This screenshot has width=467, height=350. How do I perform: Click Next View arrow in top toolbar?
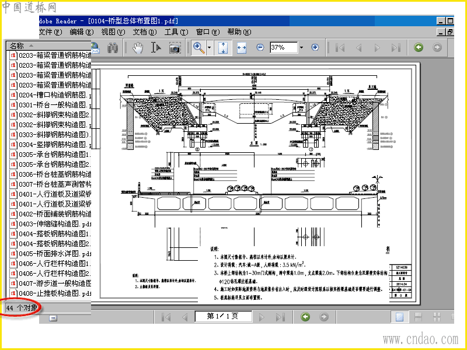[x=437, y=47]
